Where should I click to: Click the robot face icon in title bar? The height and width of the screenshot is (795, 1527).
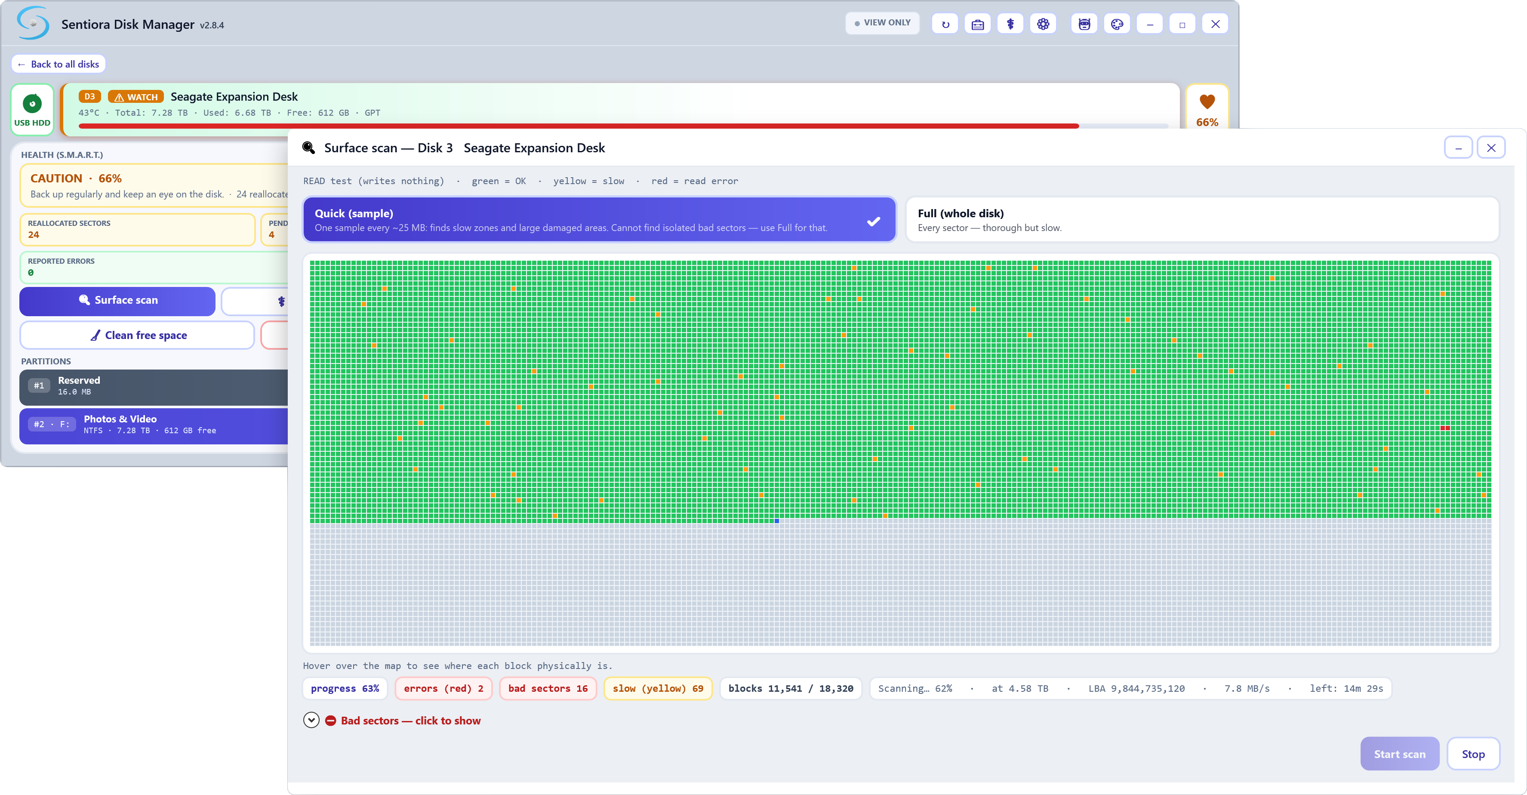click(x=1084, y=25)
